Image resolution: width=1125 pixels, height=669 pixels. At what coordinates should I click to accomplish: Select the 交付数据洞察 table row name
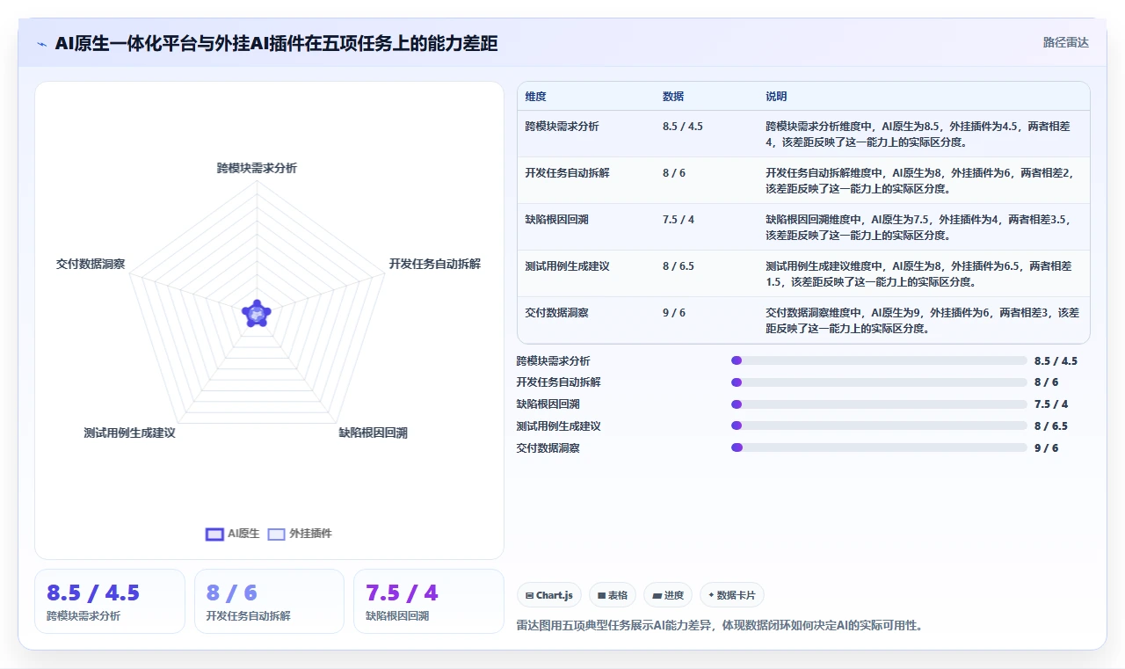pos(557,313)
